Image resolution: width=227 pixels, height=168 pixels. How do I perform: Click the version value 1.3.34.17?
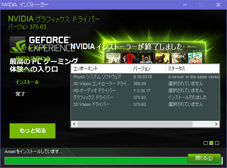point(142,91)
